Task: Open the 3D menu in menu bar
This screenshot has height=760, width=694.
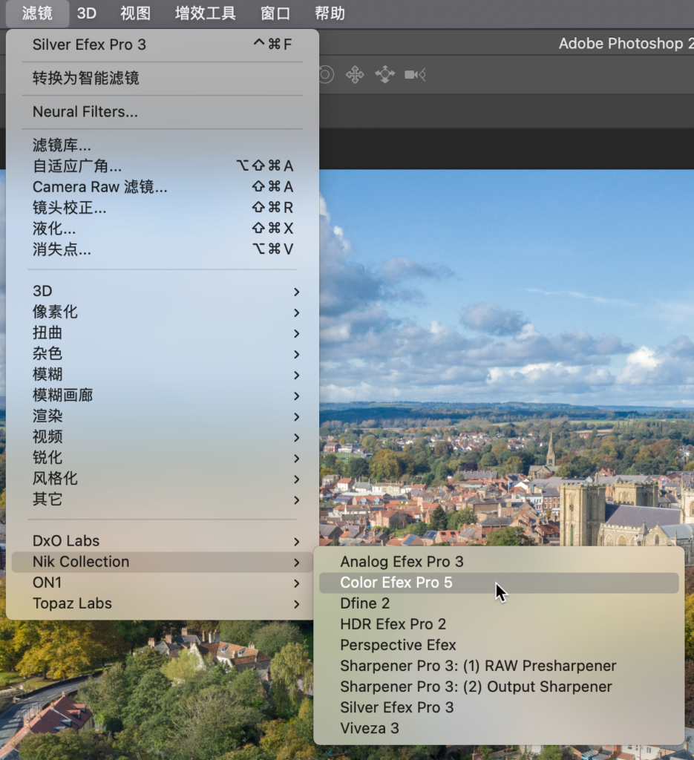Action: [x=87, y=13]
